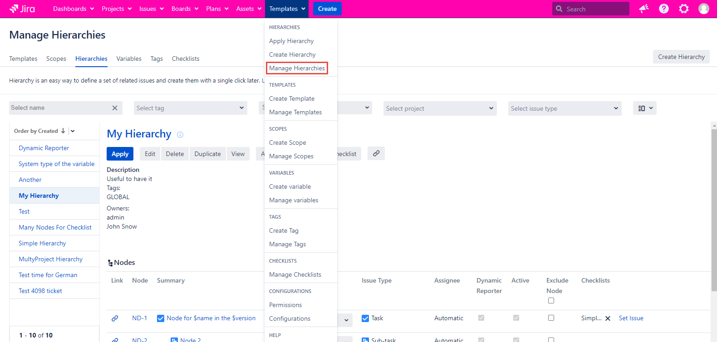This screenshot has height=342, width=717.
Task: Open the notifications megaphone icon
Action: 643,9
